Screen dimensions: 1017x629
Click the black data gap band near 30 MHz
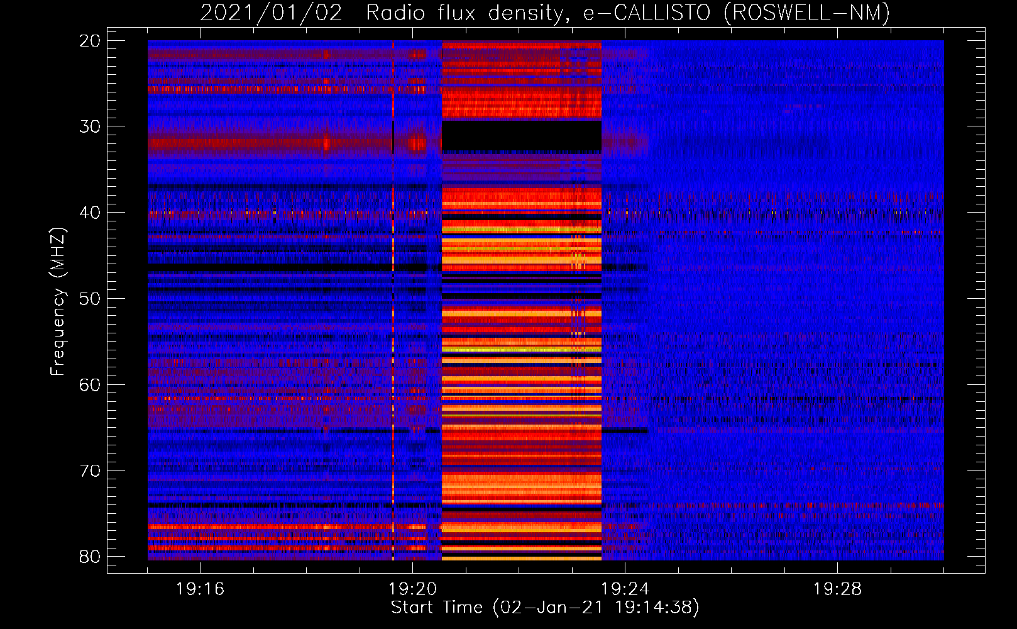click(x=522, y=136)
